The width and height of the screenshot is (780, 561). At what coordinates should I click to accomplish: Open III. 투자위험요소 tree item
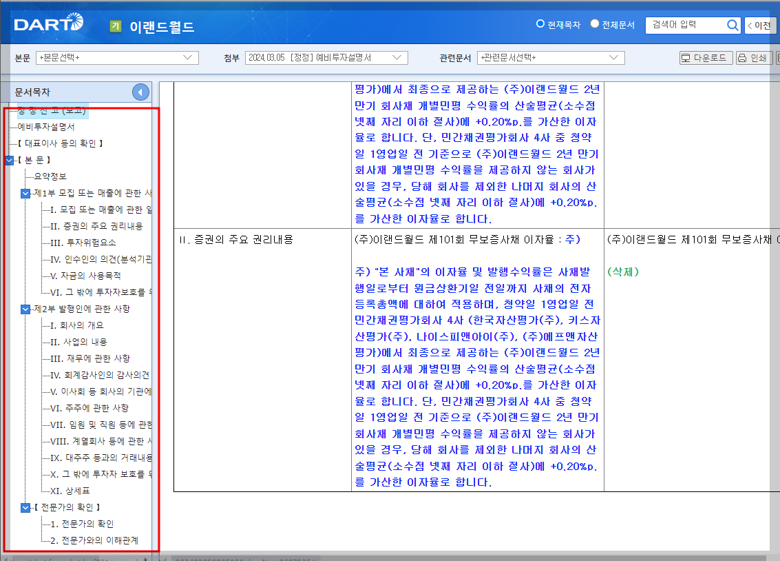point(83,243)
